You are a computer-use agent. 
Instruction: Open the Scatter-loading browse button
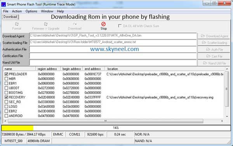coord(214,43)
